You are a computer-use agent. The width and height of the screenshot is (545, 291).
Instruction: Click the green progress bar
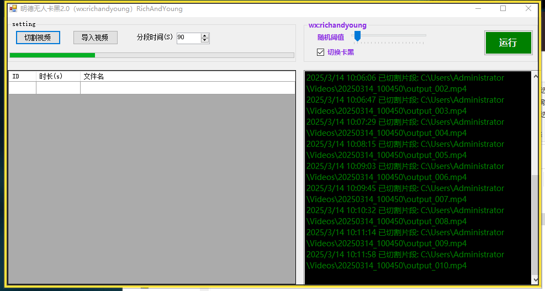click(151, 55)
